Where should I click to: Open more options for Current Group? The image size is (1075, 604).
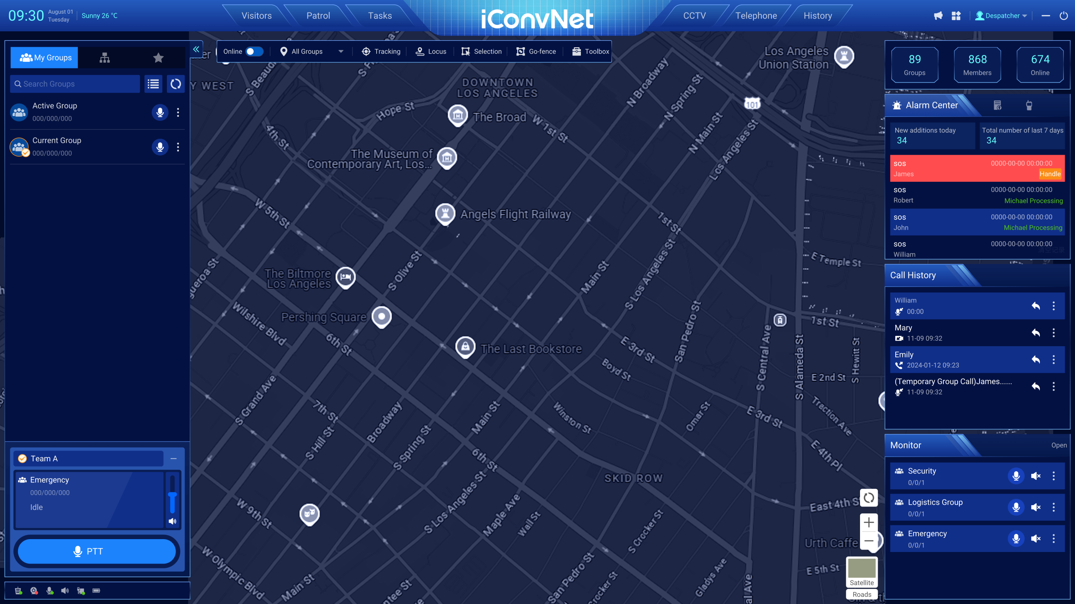(x=178, y=147)
